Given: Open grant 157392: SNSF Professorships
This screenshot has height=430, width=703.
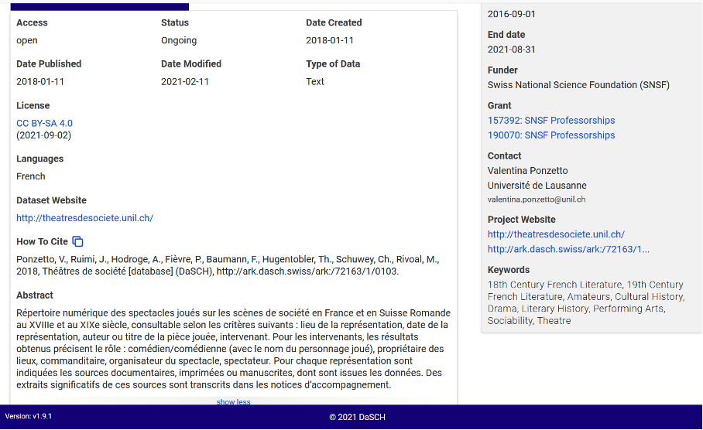Looking at the screenshot, I should [x=550, y=120].
